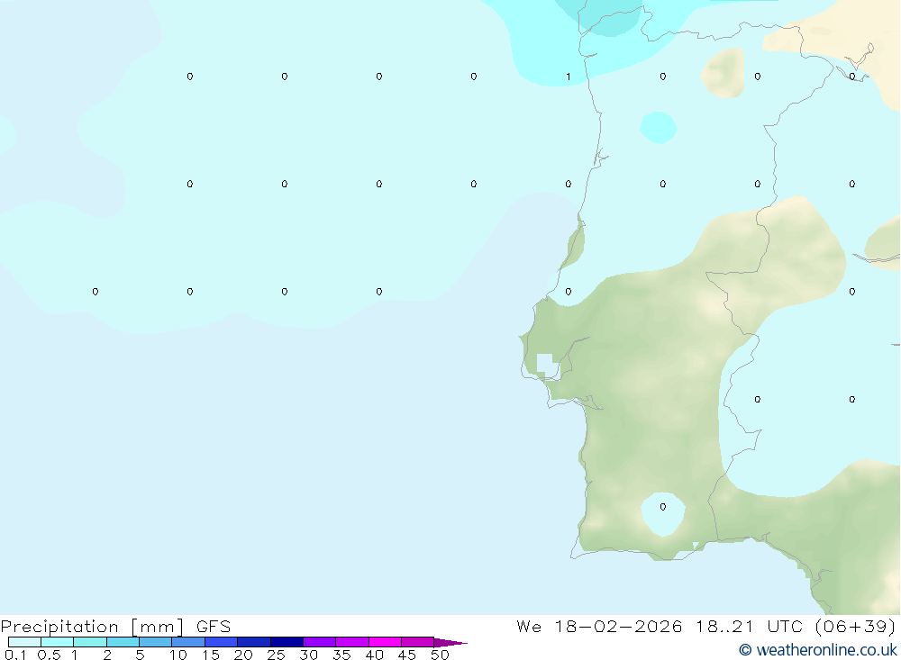Click the weatheronline.co.uk copyright link

818,650
